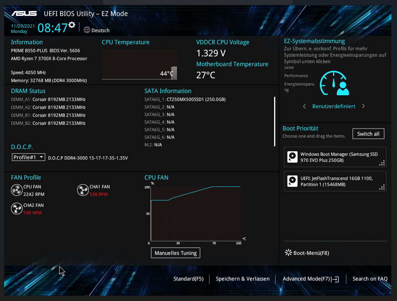
Task: Click the globe language icon
Action: pyautogui.click(x=87, y=30)
